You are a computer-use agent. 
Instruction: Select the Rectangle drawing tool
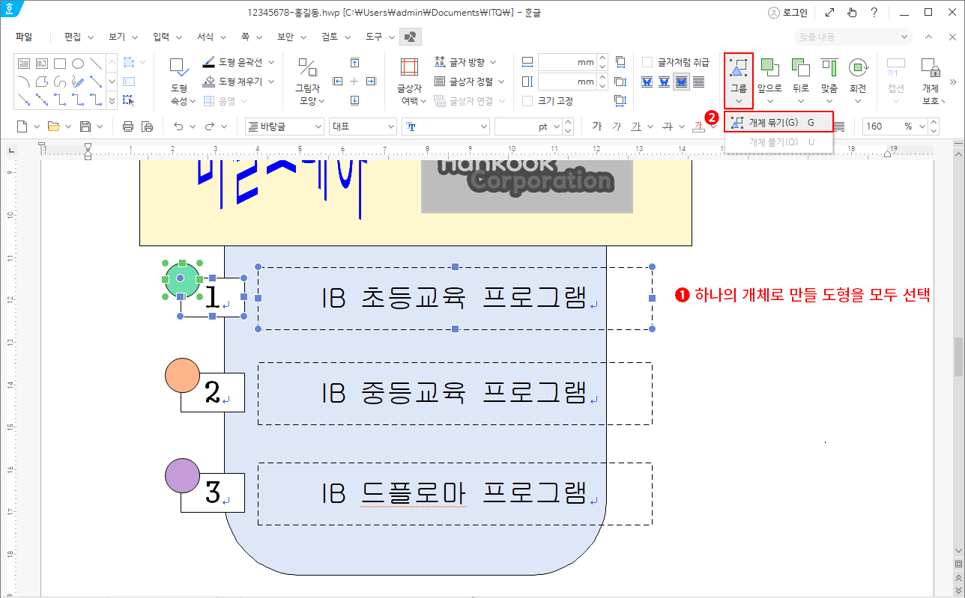(61, 64)
